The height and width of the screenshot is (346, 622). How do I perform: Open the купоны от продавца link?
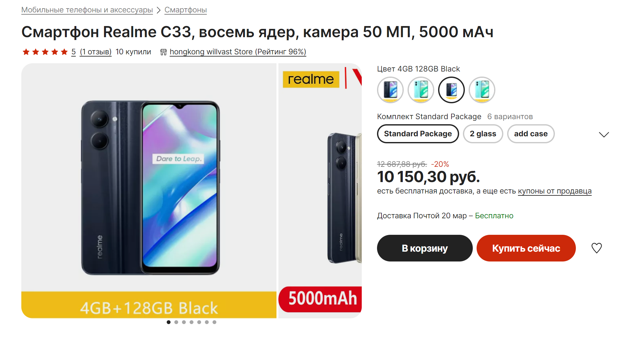click(x=555, y=191)
